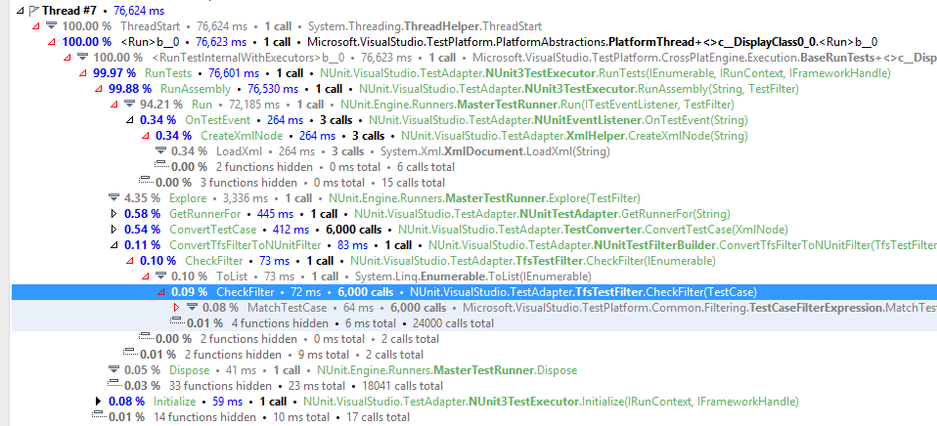Select TfsTestFilter.CheckFilter(IEnumerable) text
The width and height of the screenshot is (937, 426).
[x=532, y=261]
